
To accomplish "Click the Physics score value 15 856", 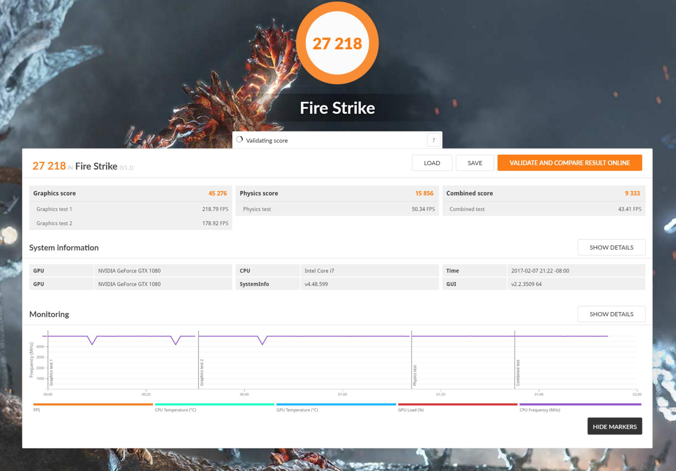I will coord(424,193).
